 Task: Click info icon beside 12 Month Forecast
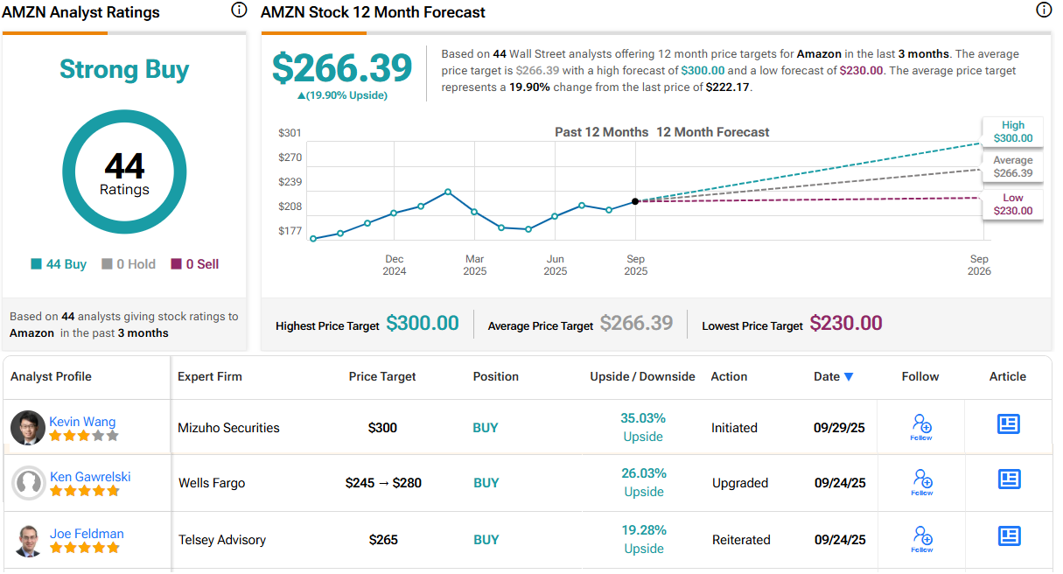pyautogui.click(x=1044, y=10)
